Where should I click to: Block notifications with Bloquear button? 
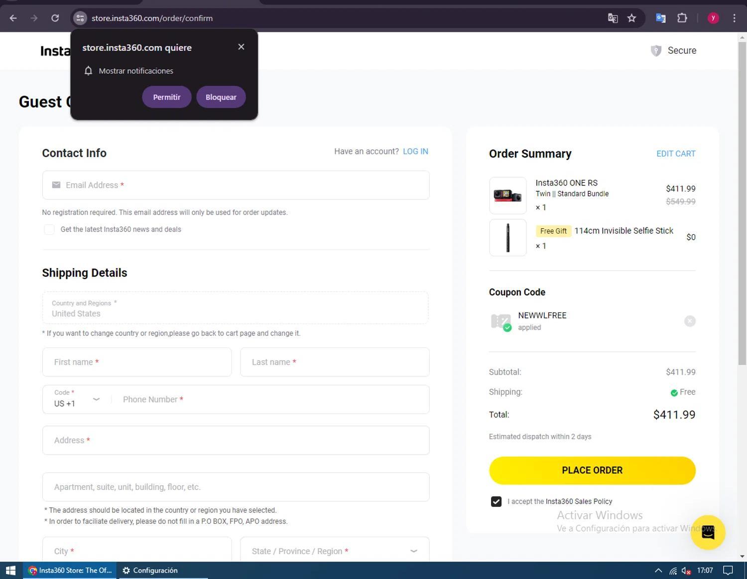[221, 97]
